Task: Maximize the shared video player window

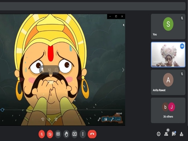Action: pyautogui.click(x=116, y=16)
